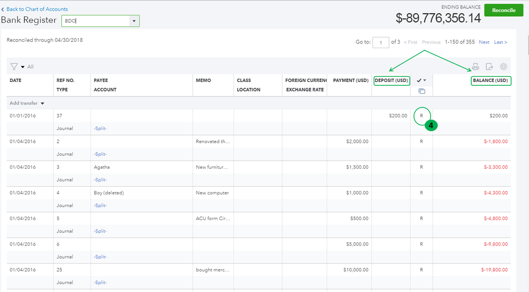This screenshot has height=292, width=529.
Task: Toggle reconcile status for the Boy (deleted) row
Action: (422, 193)
